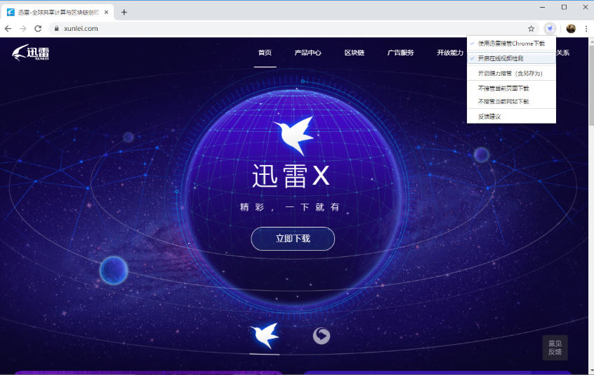Screen dimensions: 594x375
Task: Expand the 开放能力 navigation menu
Action: pyautogui.click(x=450, y=53)
